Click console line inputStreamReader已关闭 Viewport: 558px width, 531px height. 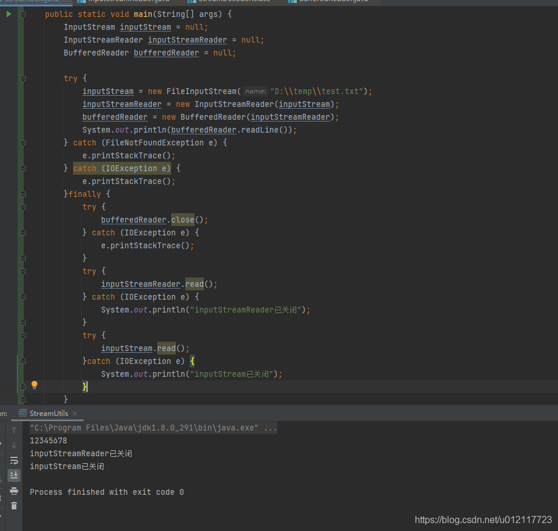click(x=81, y=453)
